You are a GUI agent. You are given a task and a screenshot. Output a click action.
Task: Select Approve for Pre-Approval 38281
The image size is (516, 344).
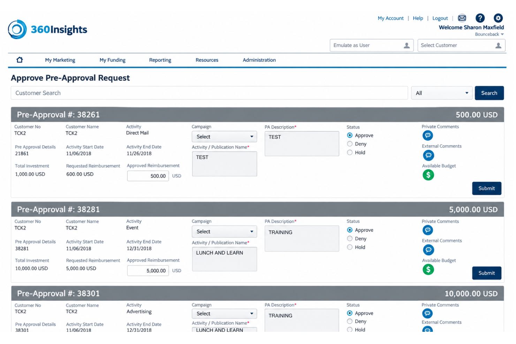pos(350,230)
